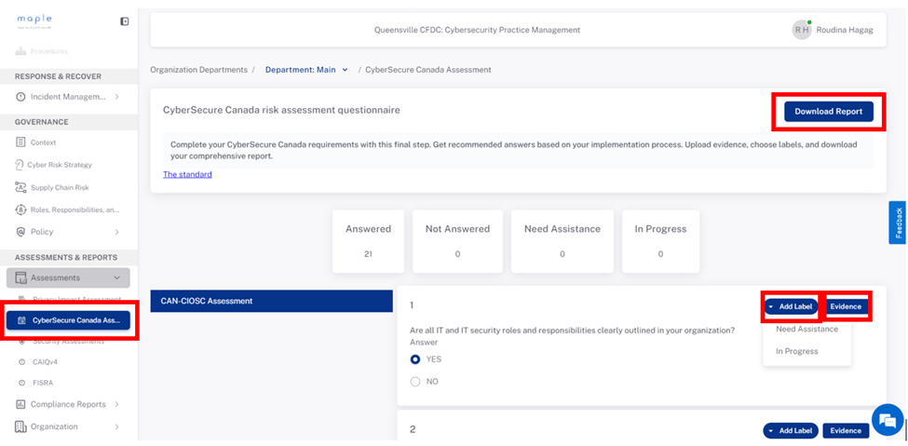Open Cyber Risk Strategy icon

click(x=20, y=165)
